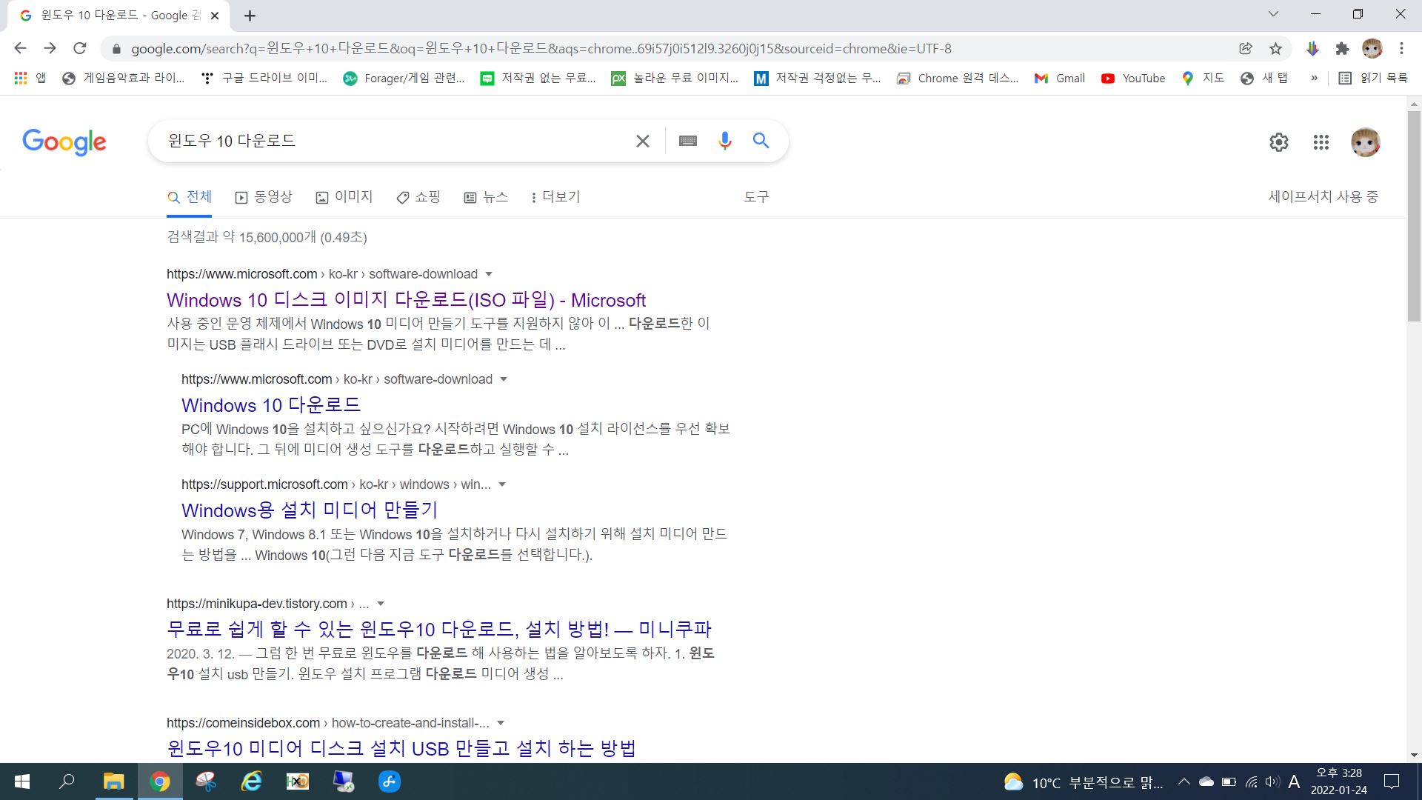1422x800 pixels.
Task: Open Chrome 원격 데스크톱 bookmark
Action: [958, 78]
